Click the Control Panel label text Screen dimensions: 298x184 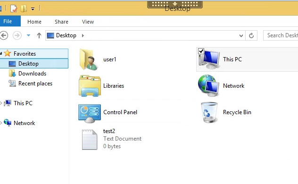pyautogui.click(x=120, y=112)
